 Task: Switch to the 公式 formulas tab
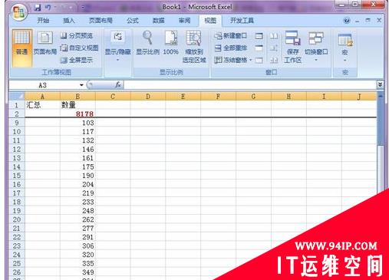pos(133,21)
